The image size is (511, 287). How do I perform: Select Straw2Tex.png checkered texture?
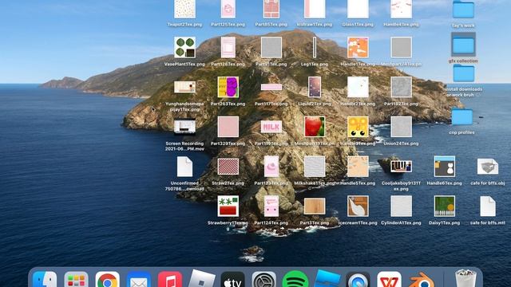228,167
